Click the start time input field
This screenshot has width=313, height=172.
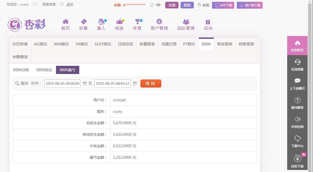coord(62,83)
